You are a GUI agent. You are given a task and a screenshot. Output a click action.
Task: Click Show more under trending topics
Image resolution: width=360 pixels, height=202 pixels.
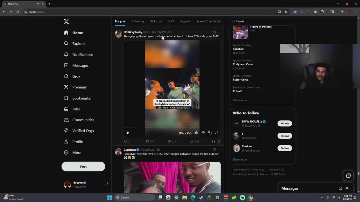[x=240, y=100]
